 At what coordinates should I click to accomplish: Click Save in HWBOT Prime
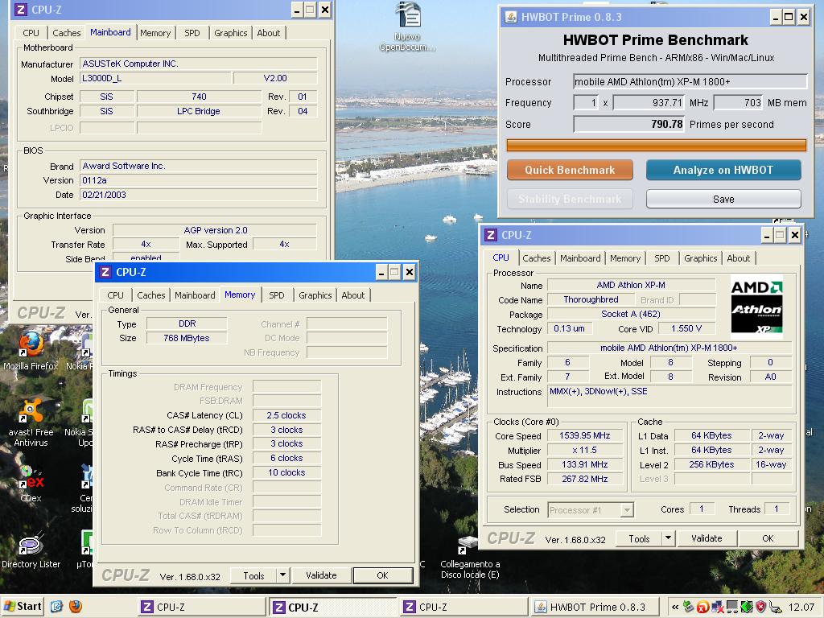(723, 200)
